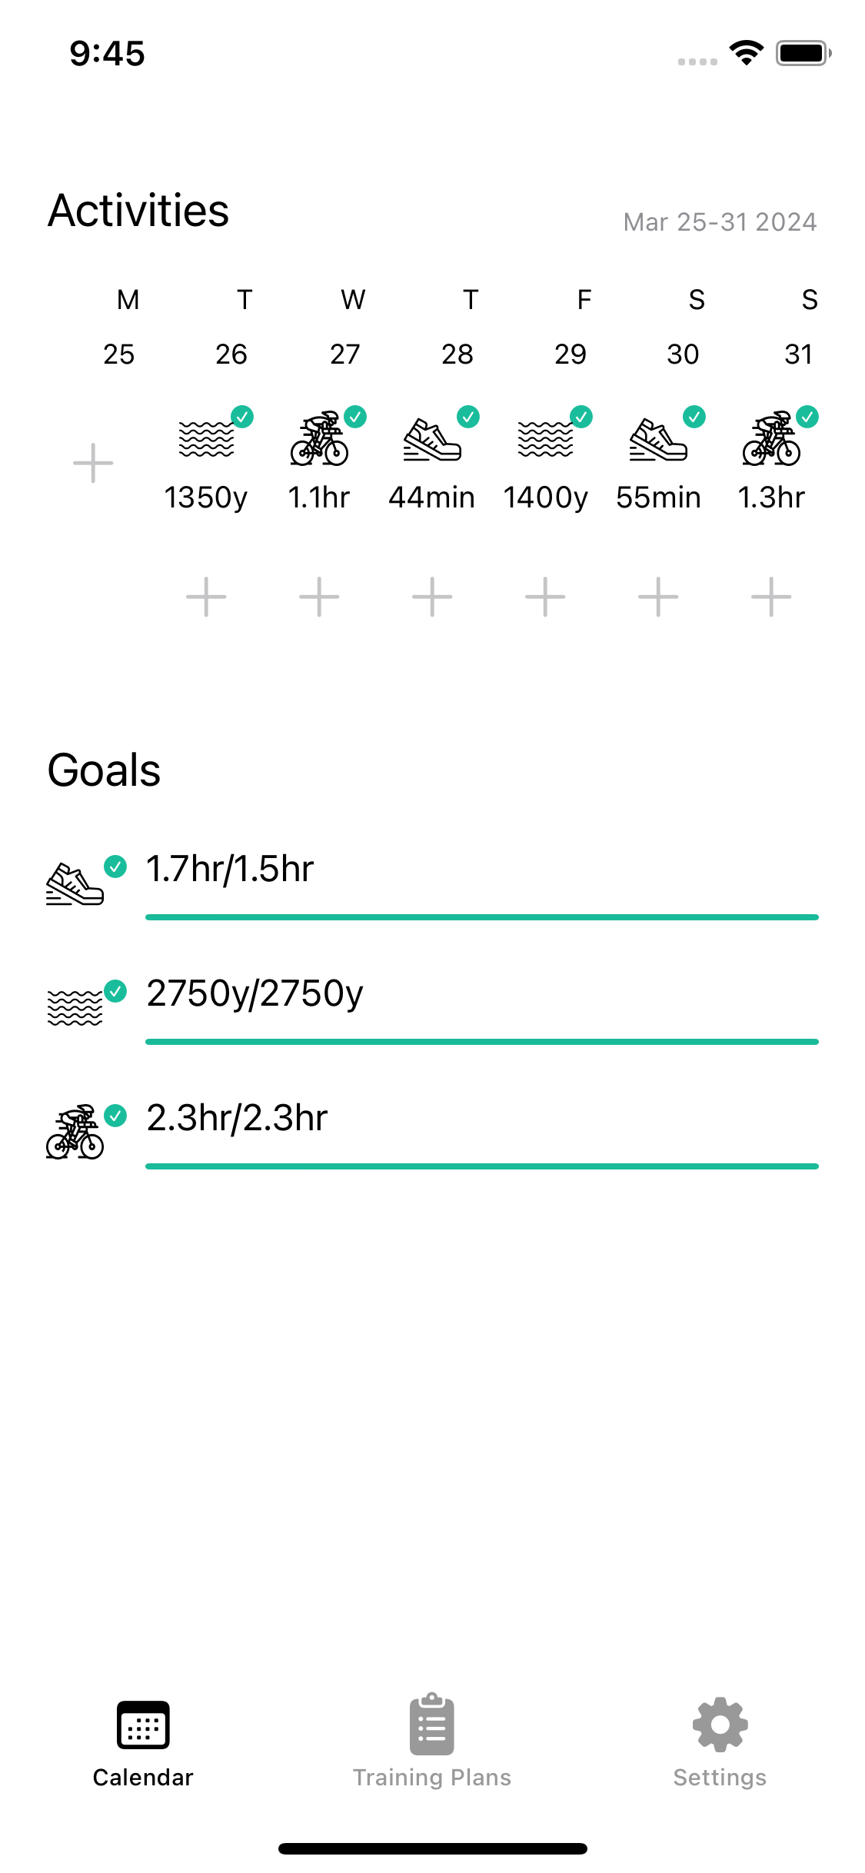Open Thursday's 44min running shoe icon
The height and width of the screenshot is (1873, 865).
click(x=431, y=441)
